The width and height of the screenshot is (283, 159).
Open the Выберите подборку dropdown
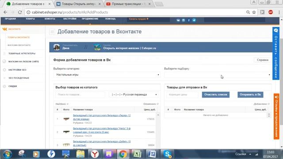pyautogui.click(x=218, y=75)
